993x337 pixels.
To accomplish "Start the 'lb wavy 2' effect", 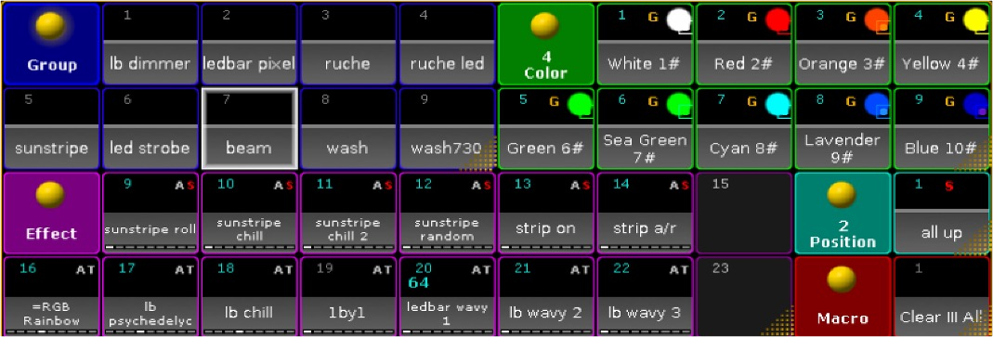I will 546,296.
